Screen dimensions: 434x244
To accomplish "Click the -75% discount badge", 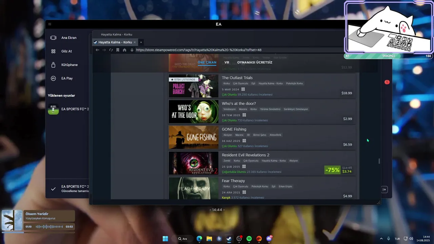I will (x=332, y=170).
